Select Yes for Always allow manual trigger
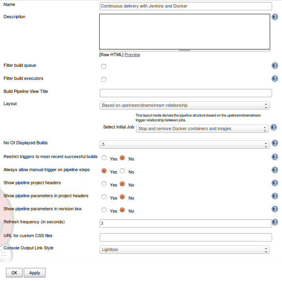The height and width of the screenshot is (281, 282). [104, 171]
